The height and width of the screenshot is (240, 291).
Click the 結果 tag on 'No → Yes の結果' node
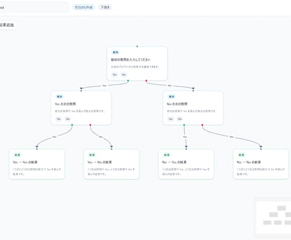pos(166,155)
